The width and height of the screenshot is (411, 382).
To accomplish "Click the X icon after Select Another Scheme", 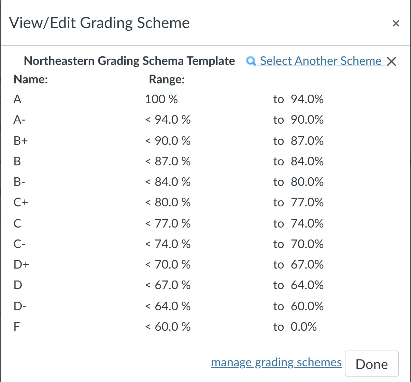I will pyautogui.click(x=392, y=62).
